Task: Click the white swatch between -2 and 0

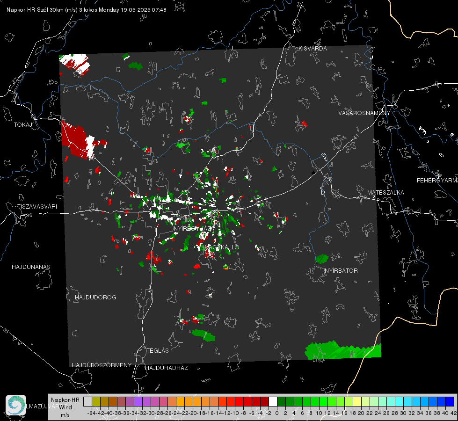Action: tap(273, 402)
